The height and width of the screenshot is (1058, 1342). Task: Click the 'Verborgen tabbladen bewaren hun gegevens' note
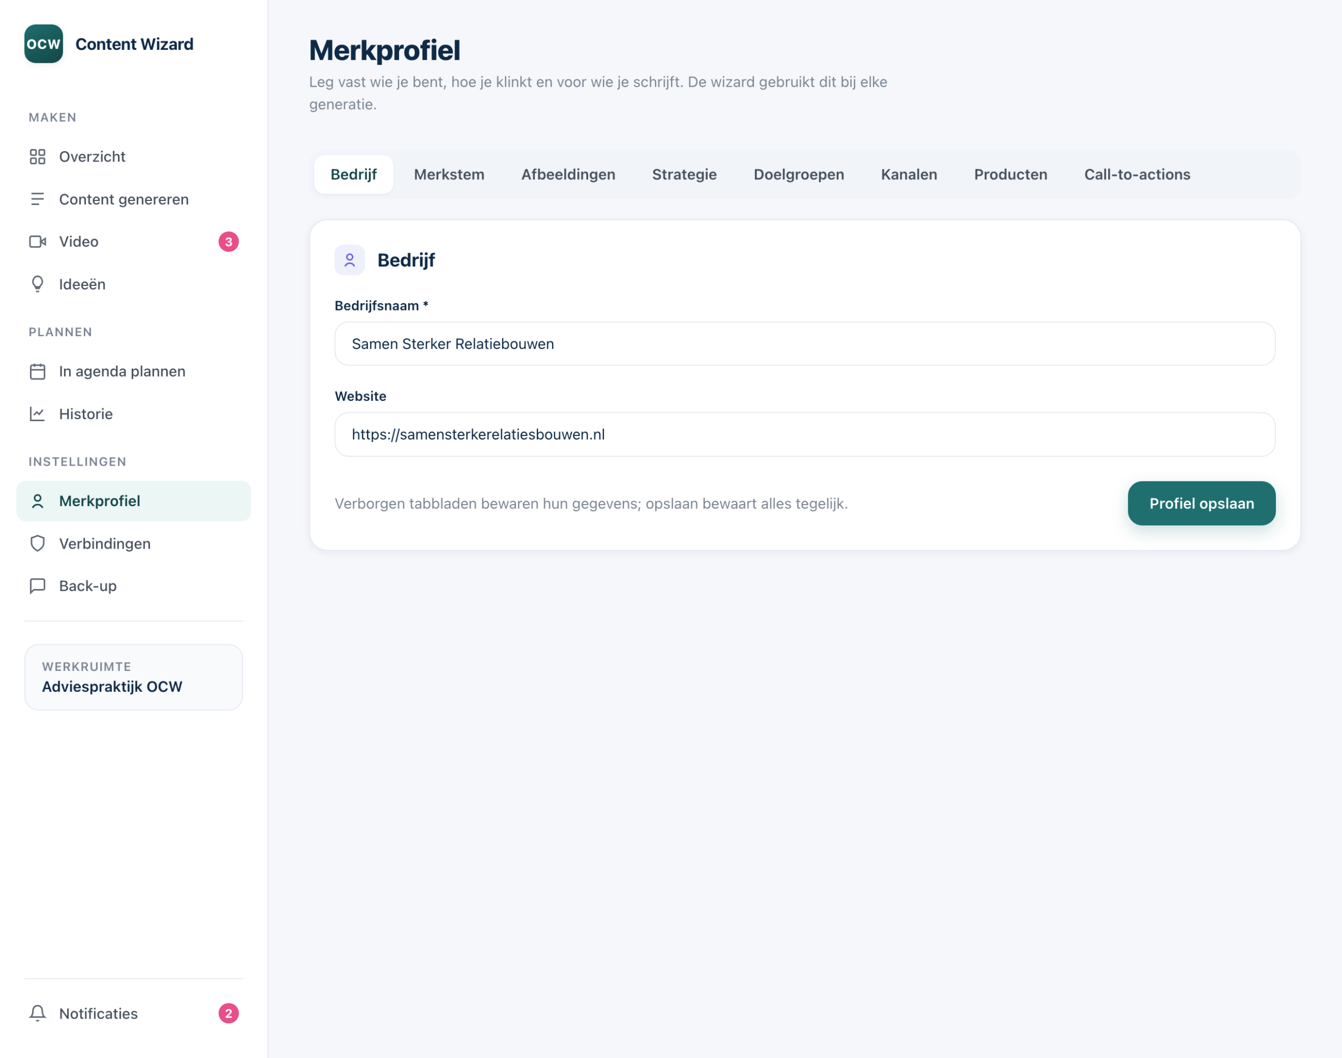click(591, 504)
